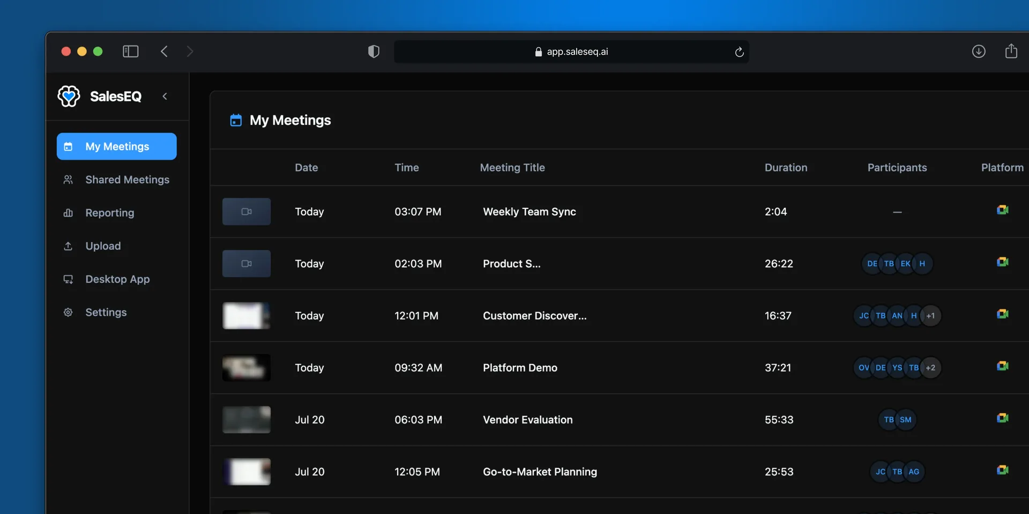Click the 09:32 AM time cell
Screen dimensions: 1029x514
click(419, 367)
